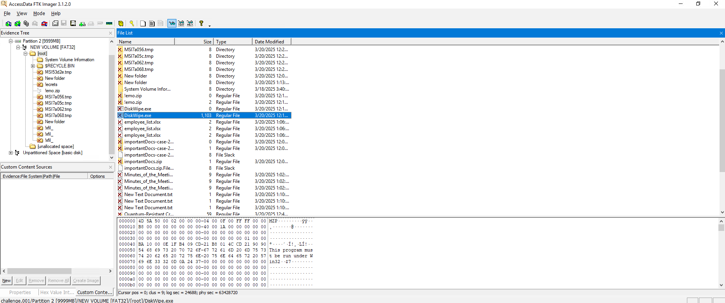Toggle the HEX view mode button
Viewport: 725px width, 303px height.
pos(190,24)
